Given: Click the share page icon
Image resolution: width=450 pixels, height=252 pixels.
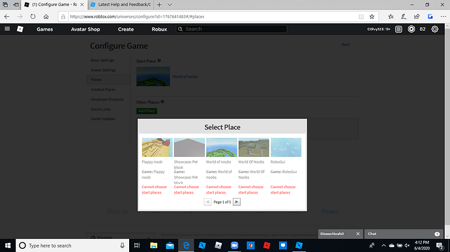Looking at the screenshot, I should [x=417, y=17].
